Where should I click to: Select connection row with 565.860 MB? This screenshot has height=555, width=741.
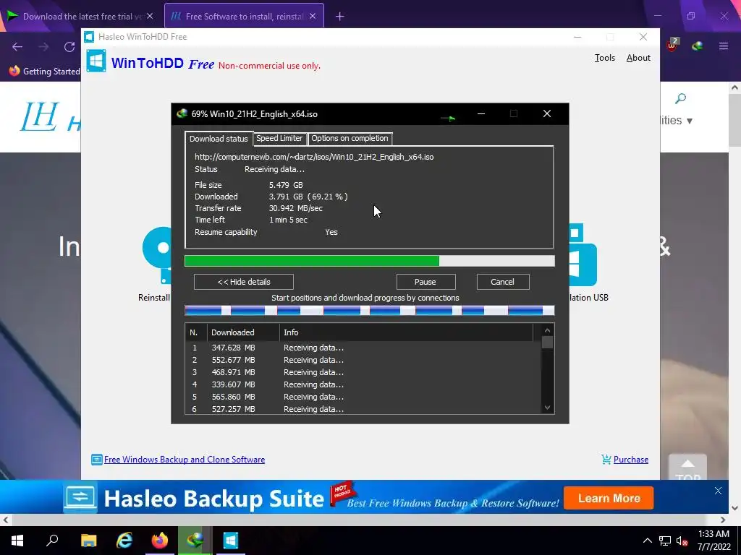coord(363,397)
